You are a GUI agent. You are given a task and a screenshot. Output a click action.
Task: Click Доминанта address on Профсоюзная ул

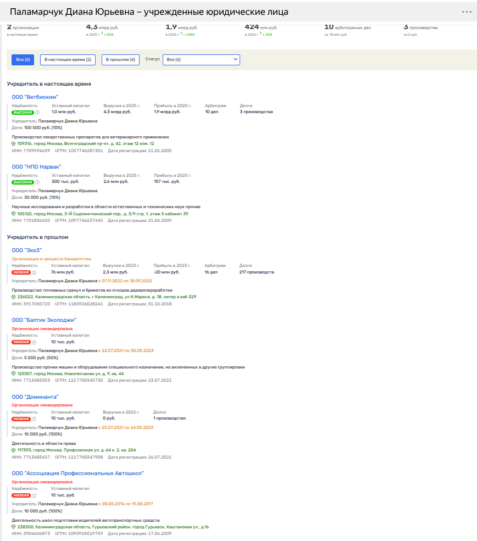tap(76, 450)
